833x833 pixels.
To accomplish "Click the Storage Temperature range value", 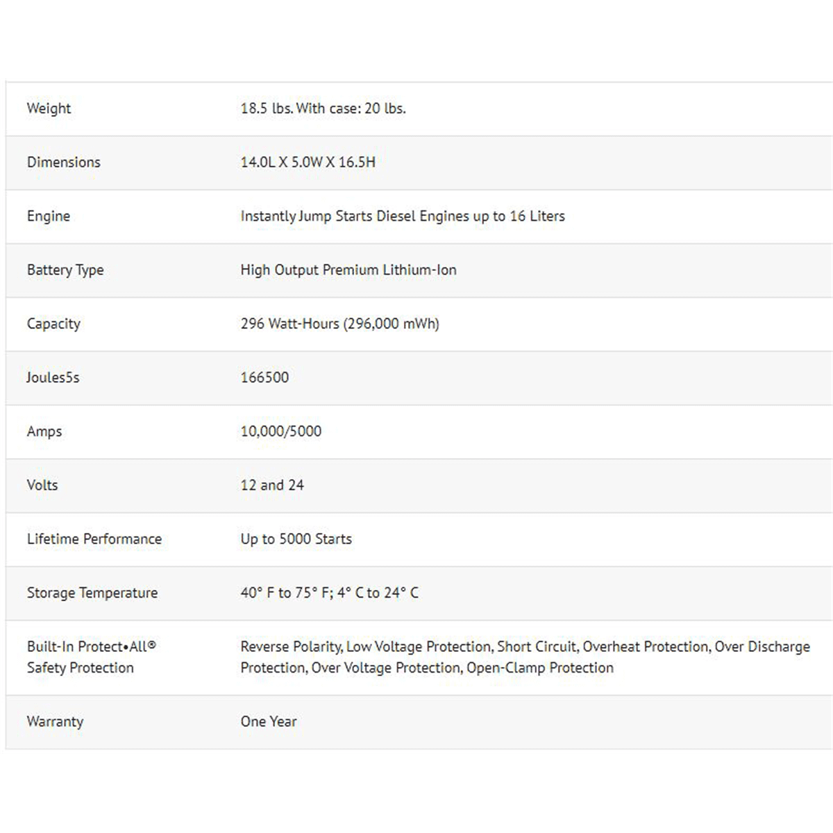I will 329,593.
